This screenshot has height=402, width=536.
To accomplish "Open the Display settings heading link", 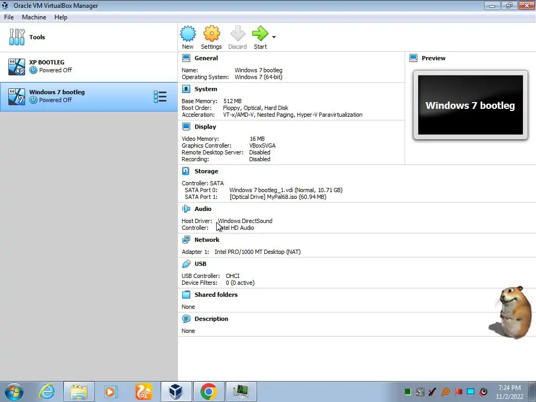I will point(205,127).
